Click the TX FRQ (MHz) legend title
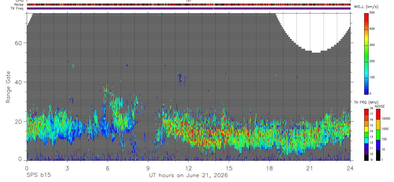This screenshot has width=394, height=182. (366, 102)
